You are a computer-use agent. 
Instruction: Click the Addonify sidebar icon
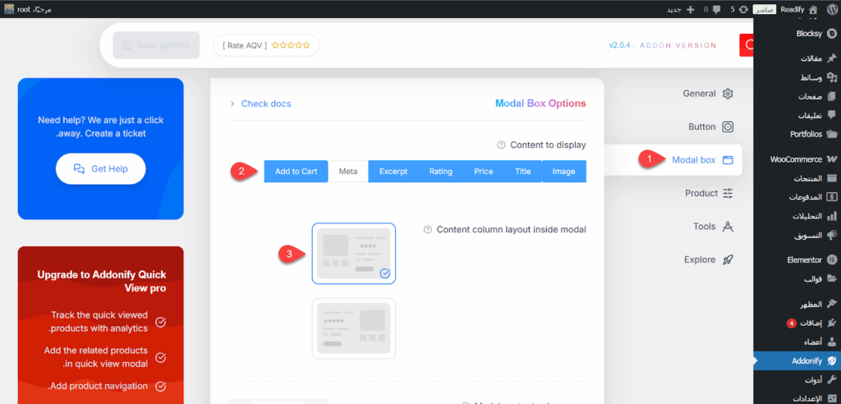coord(832,361)
